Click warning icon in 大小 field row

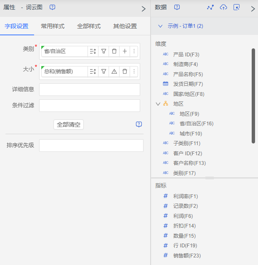click(114, 72)
